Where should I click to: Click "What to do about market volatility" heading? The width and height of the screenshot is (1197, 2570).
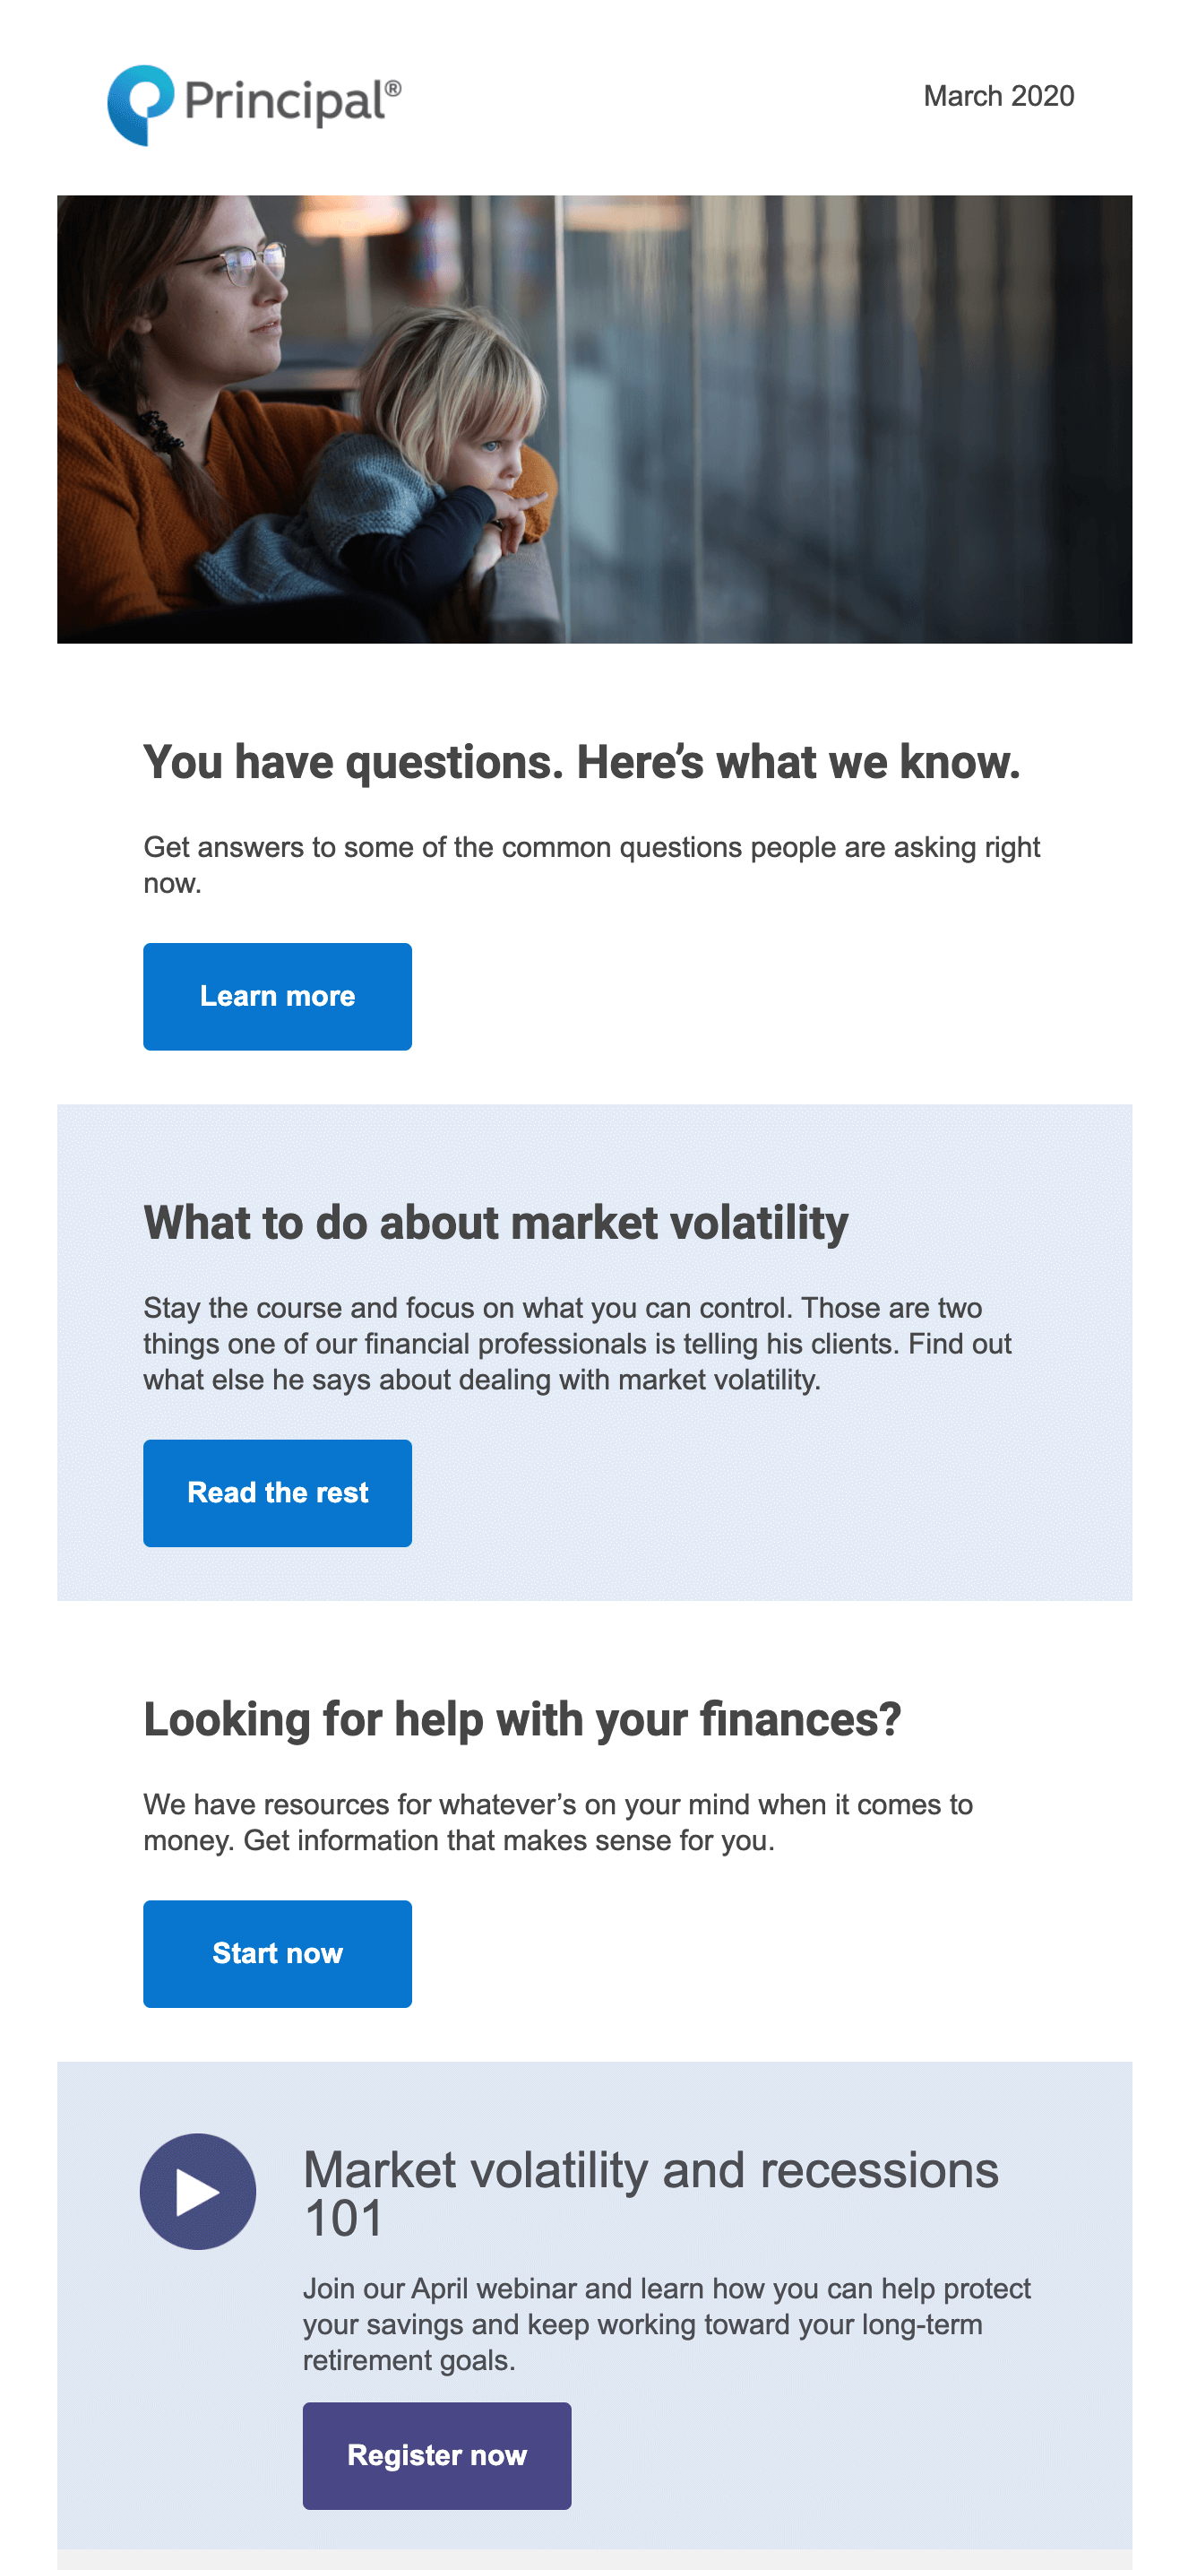[x=495, y=1223]
